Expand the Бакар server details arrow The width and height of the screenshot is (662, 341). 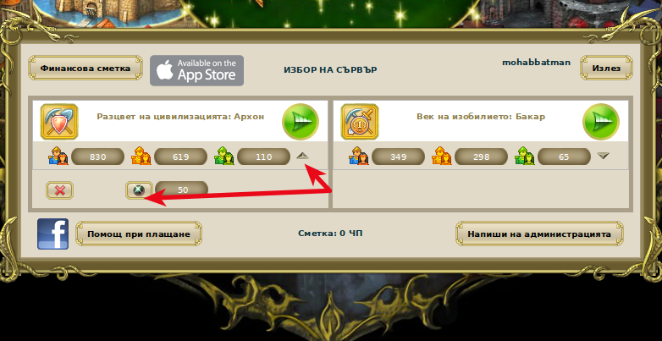coord(604,157)
